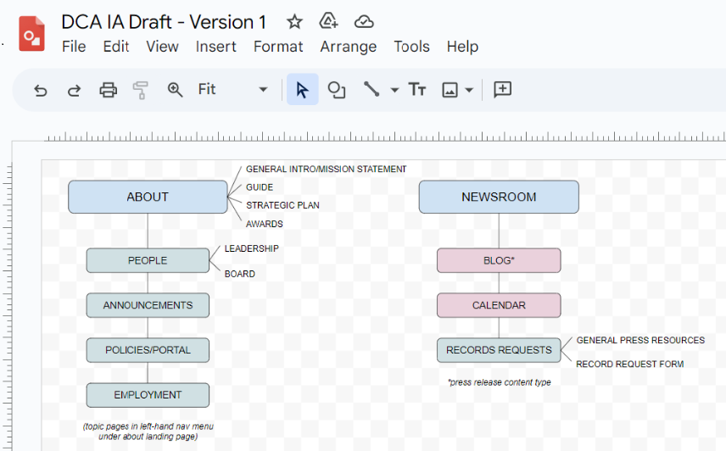Click the undo arrow icon
The image size is (726, 451).
(x=40, y=90)
